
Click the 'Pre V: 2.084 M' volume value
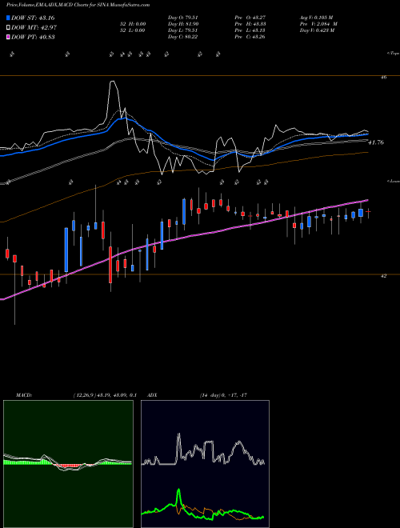click(318, 24)
